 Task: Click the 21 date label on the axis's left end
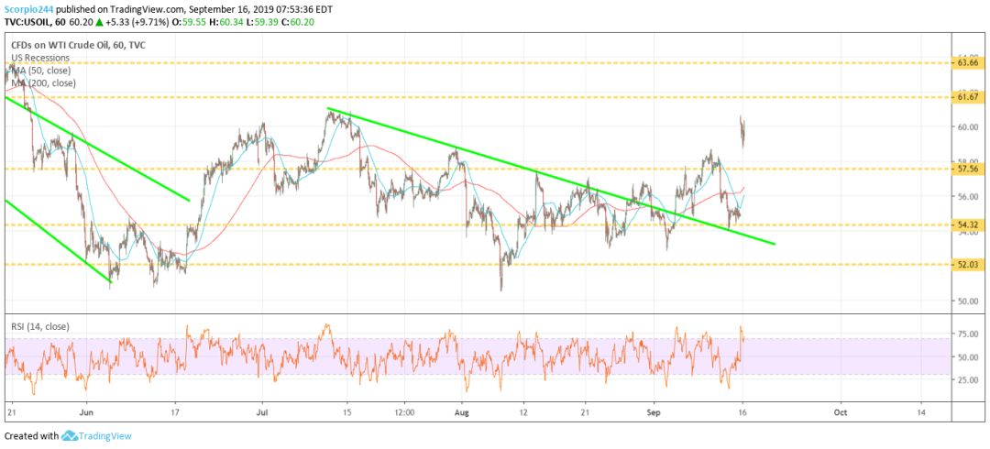click(10, 411)
